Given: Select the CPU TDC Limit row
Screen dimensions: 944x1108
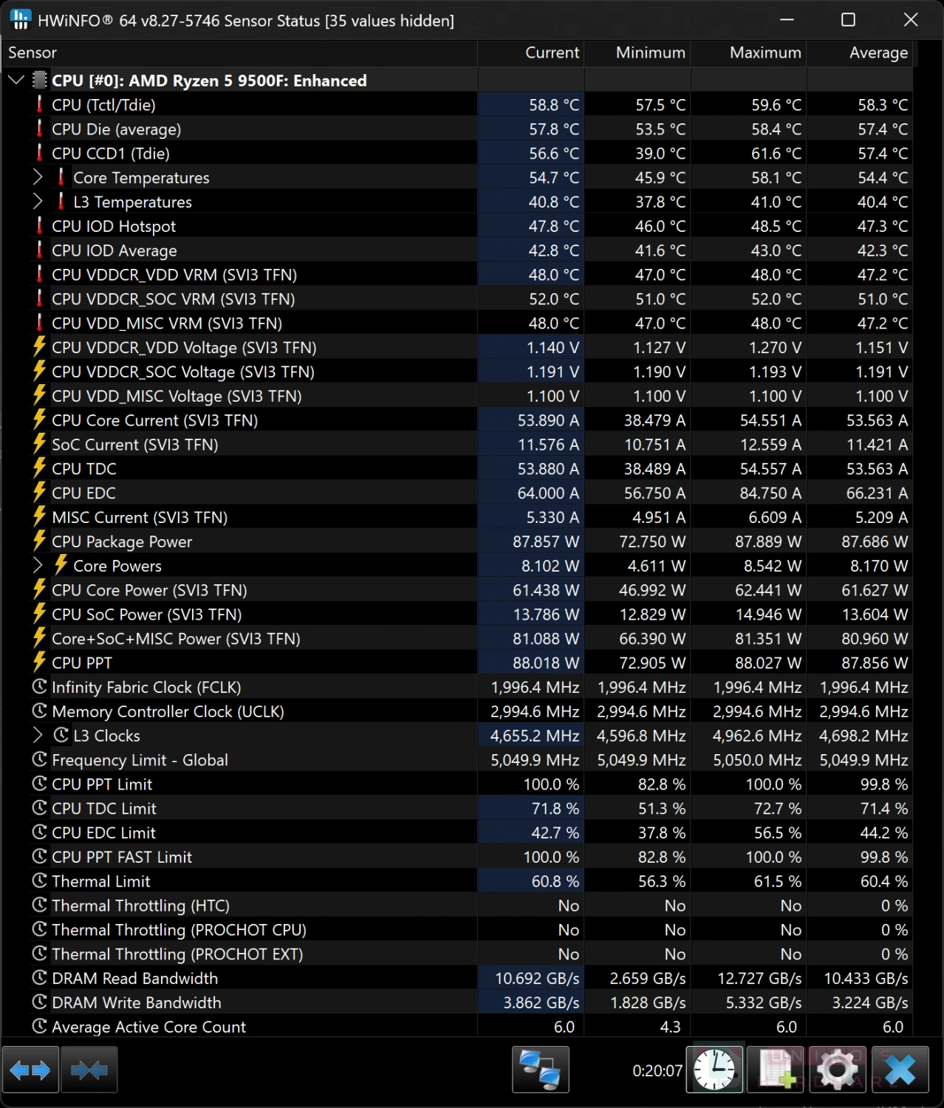Looking at the screenshot, I should tap(457, 808).
